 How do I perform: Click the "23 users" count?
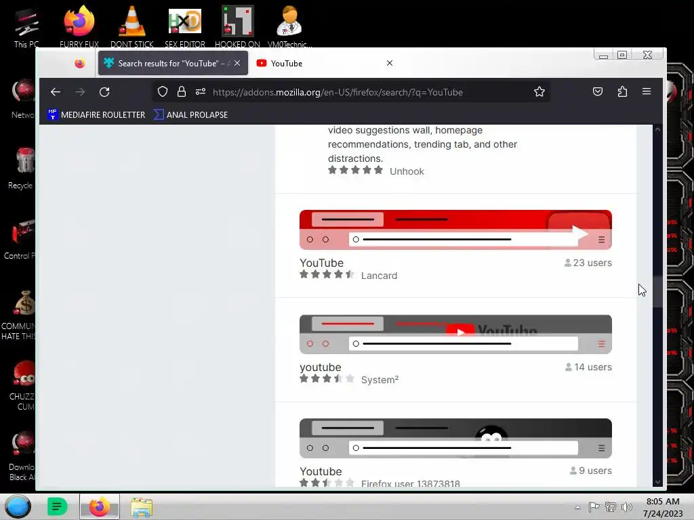[x=588, y=263]
